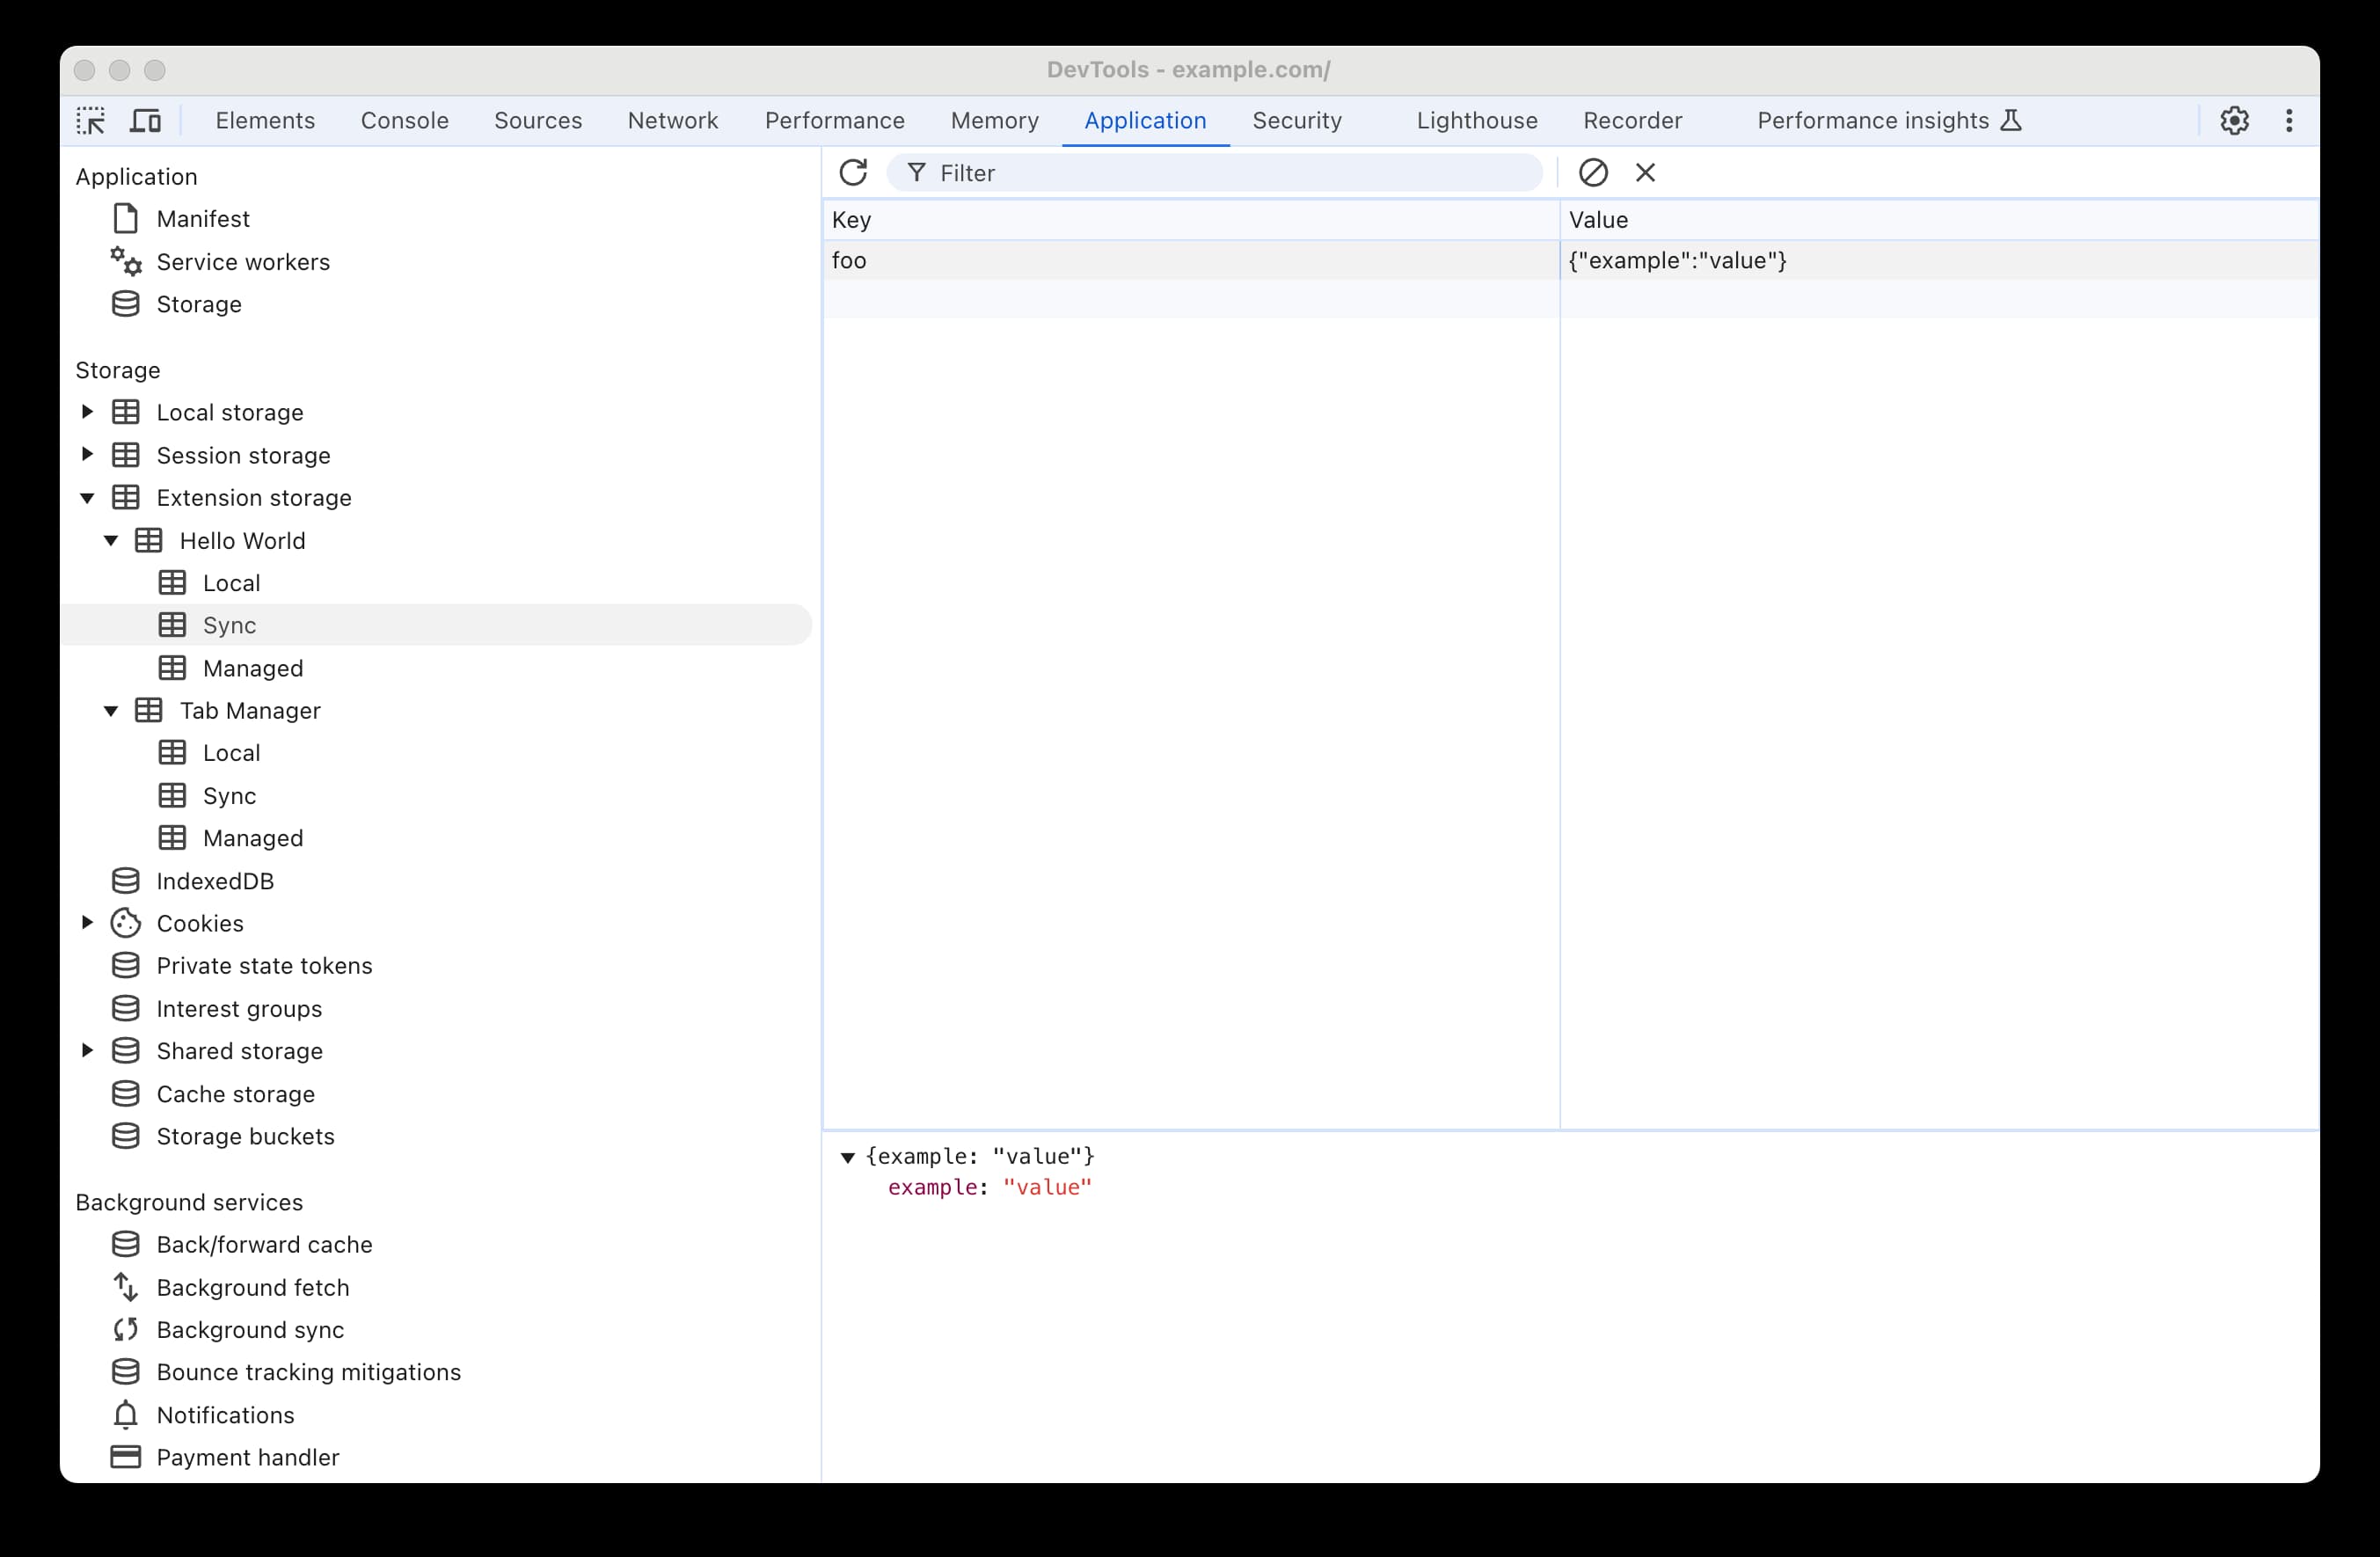Click the Performance insights icon
The width and height of the screenshot is (2380, 1557).
click(2015, 120)
